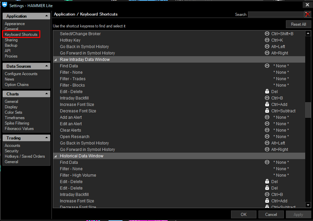Select the Open Research shortcut label
Screen dimensions: 313x221
point(75,137)
